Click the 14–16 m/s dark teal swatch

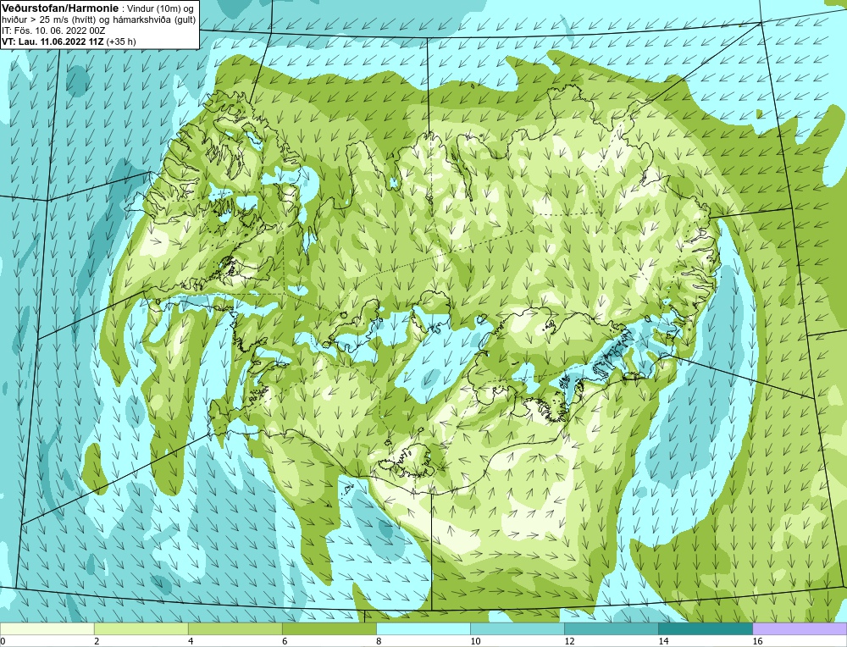coord(705,628)
